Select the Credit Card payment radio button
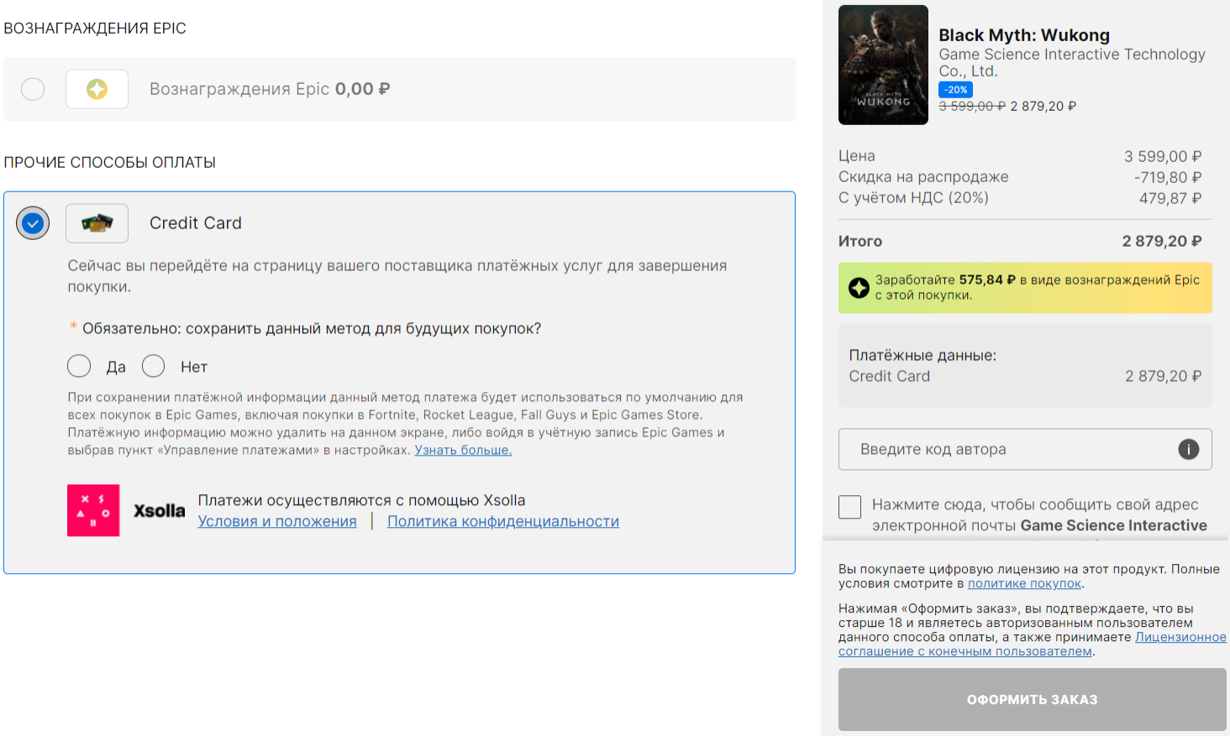Viewport: 1230px width, 736px height. 33,223
